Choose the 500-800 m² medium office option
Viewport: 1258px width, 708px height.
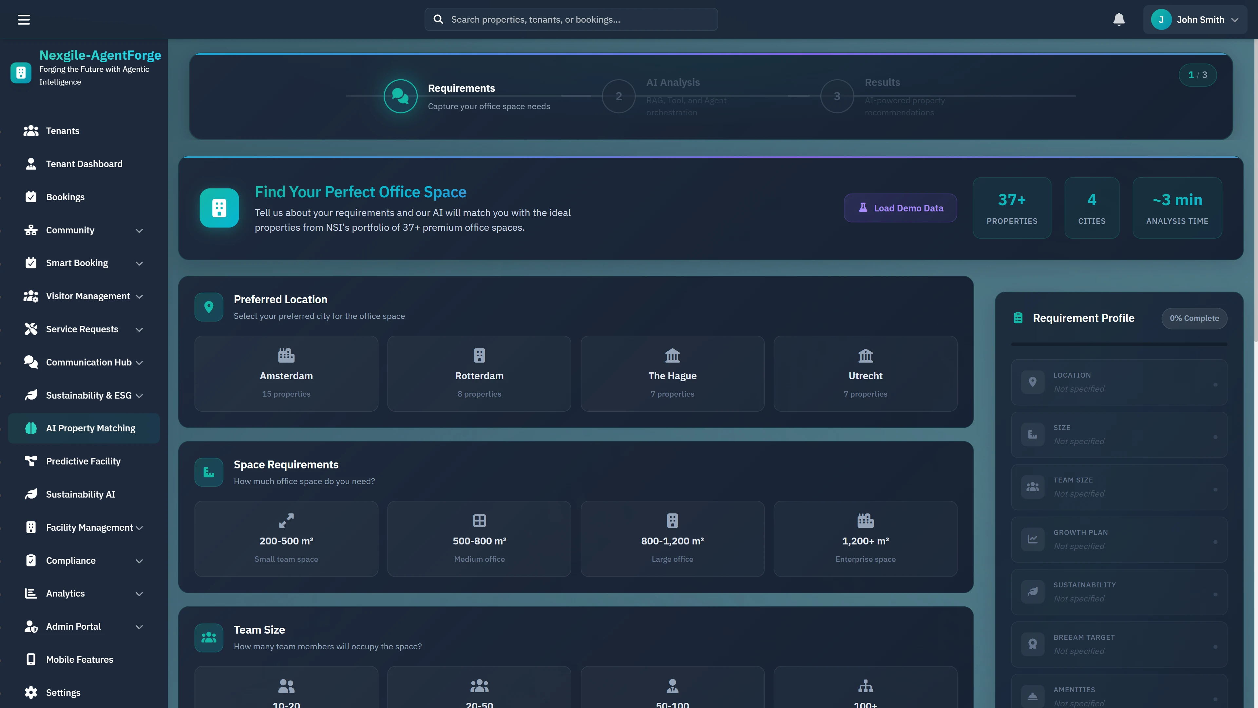479,539
